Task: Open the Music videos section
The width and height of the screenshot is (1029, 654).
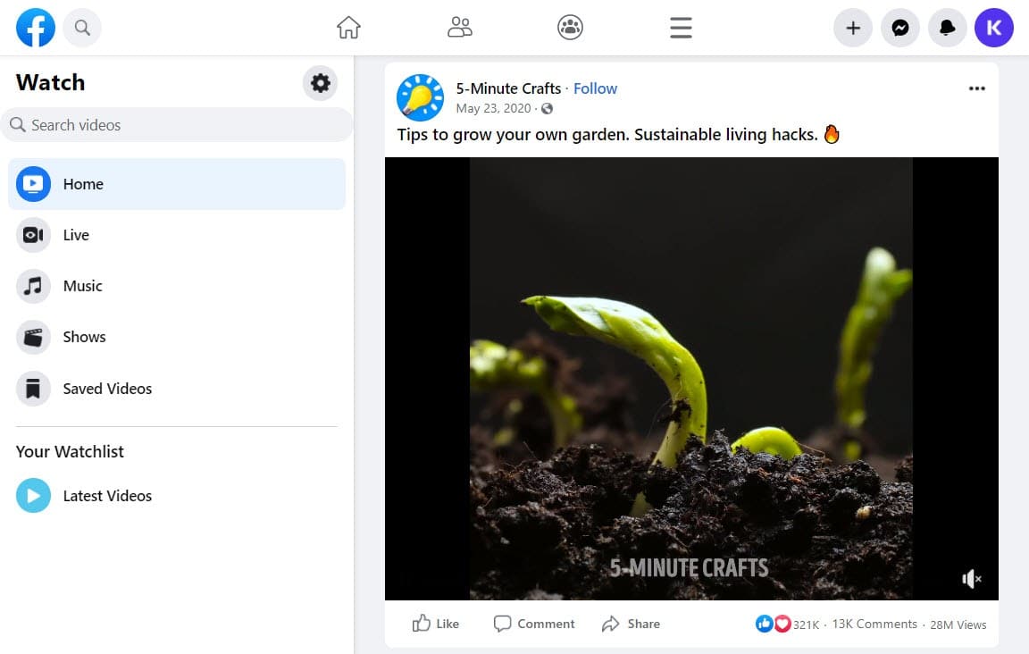Action: pos(83,286)
